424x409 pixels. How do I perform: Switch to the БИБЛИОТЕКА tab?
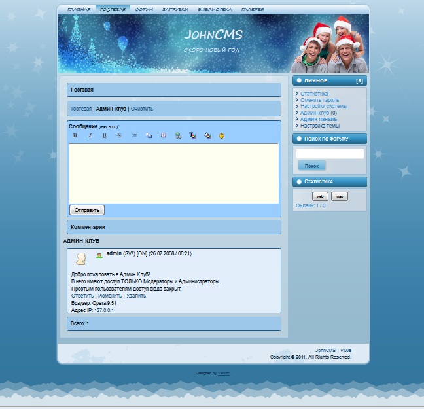click(x=215, y=9)
